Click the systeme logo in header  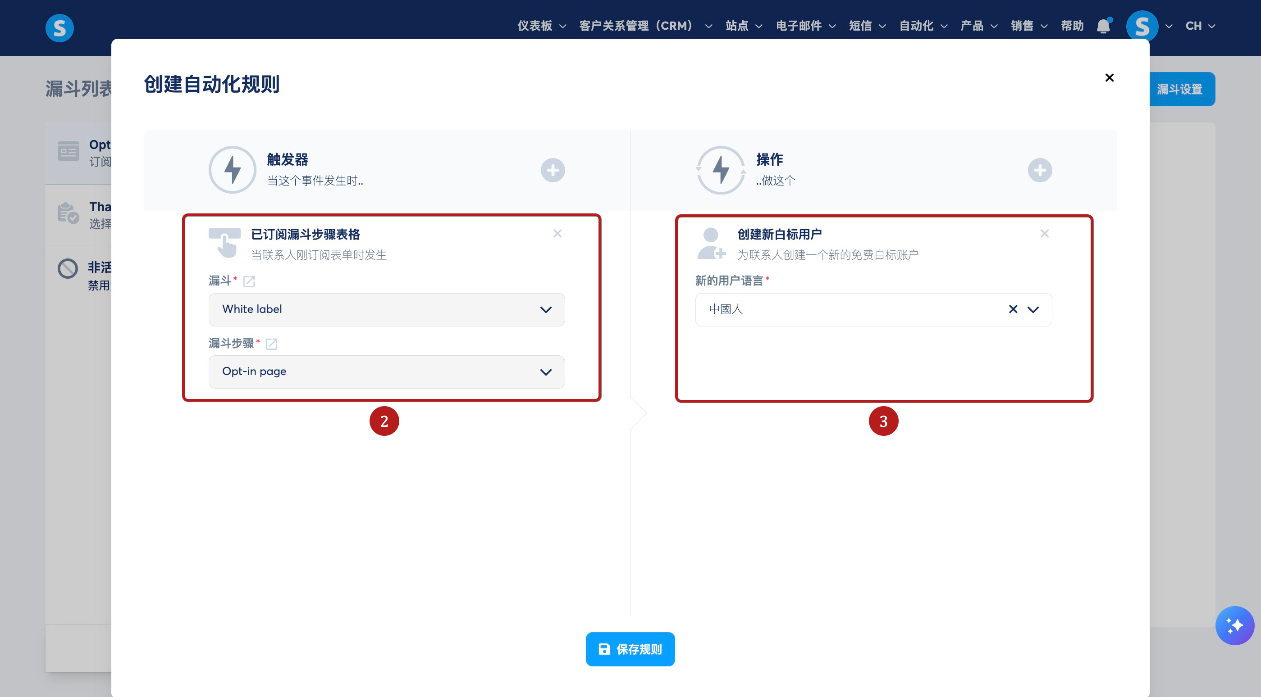(x=60, y=28)
